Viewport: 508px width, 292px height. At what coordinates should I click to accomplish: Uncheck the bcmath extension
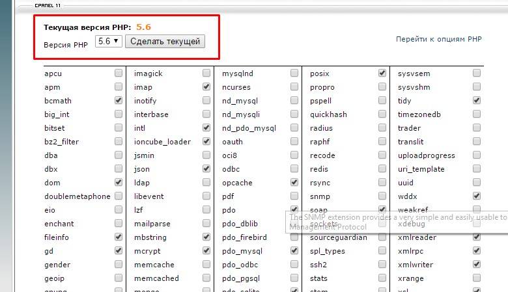119,100
